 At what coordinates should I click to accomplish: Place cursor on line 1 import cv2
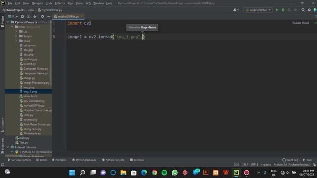click(79, 23)
